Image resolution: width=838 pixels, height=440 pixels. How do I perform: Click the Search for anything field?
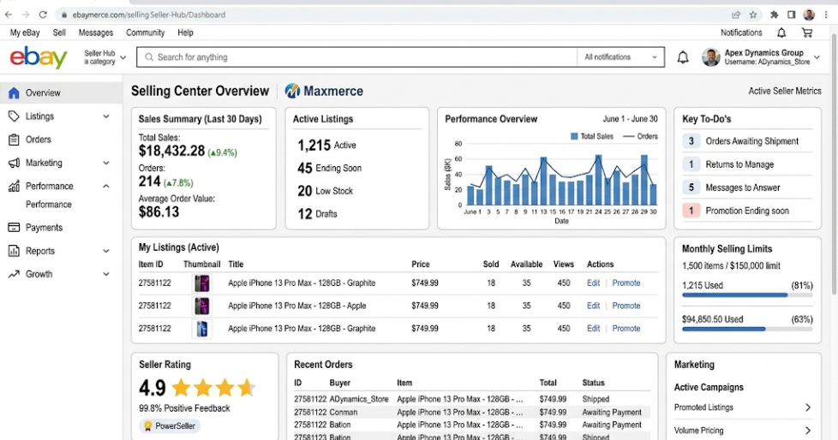point(356,57)
